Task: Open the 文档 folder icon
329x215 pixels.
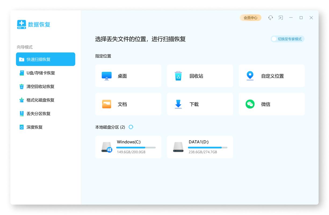Action: 107,104
